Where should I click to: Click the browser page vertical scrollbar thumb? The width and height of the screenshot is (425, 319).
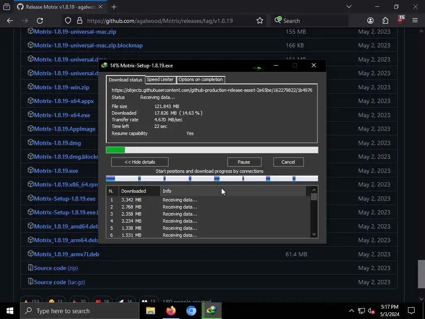point(421,274)
